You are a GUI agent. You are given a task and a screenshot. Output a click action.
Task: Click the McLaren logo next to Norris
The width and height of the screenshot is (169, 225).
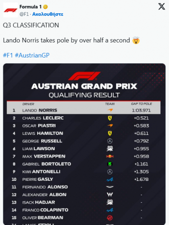coord(110,110)
